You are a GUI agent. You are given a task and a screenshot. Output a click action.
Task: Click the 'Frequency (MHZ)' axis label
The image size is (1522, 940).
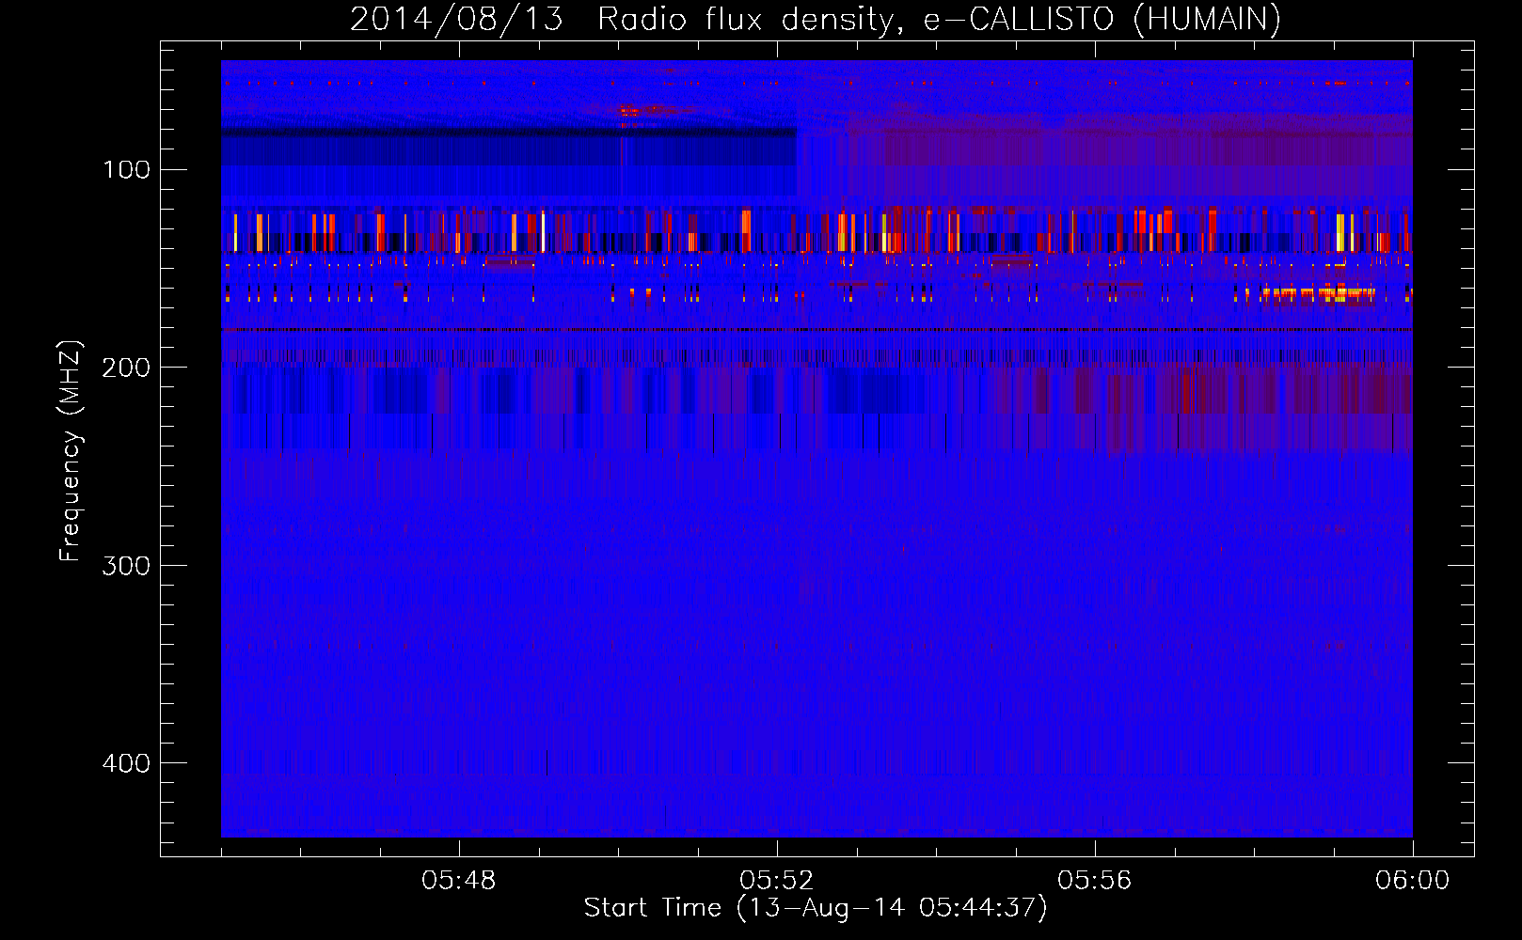point(70,450)
